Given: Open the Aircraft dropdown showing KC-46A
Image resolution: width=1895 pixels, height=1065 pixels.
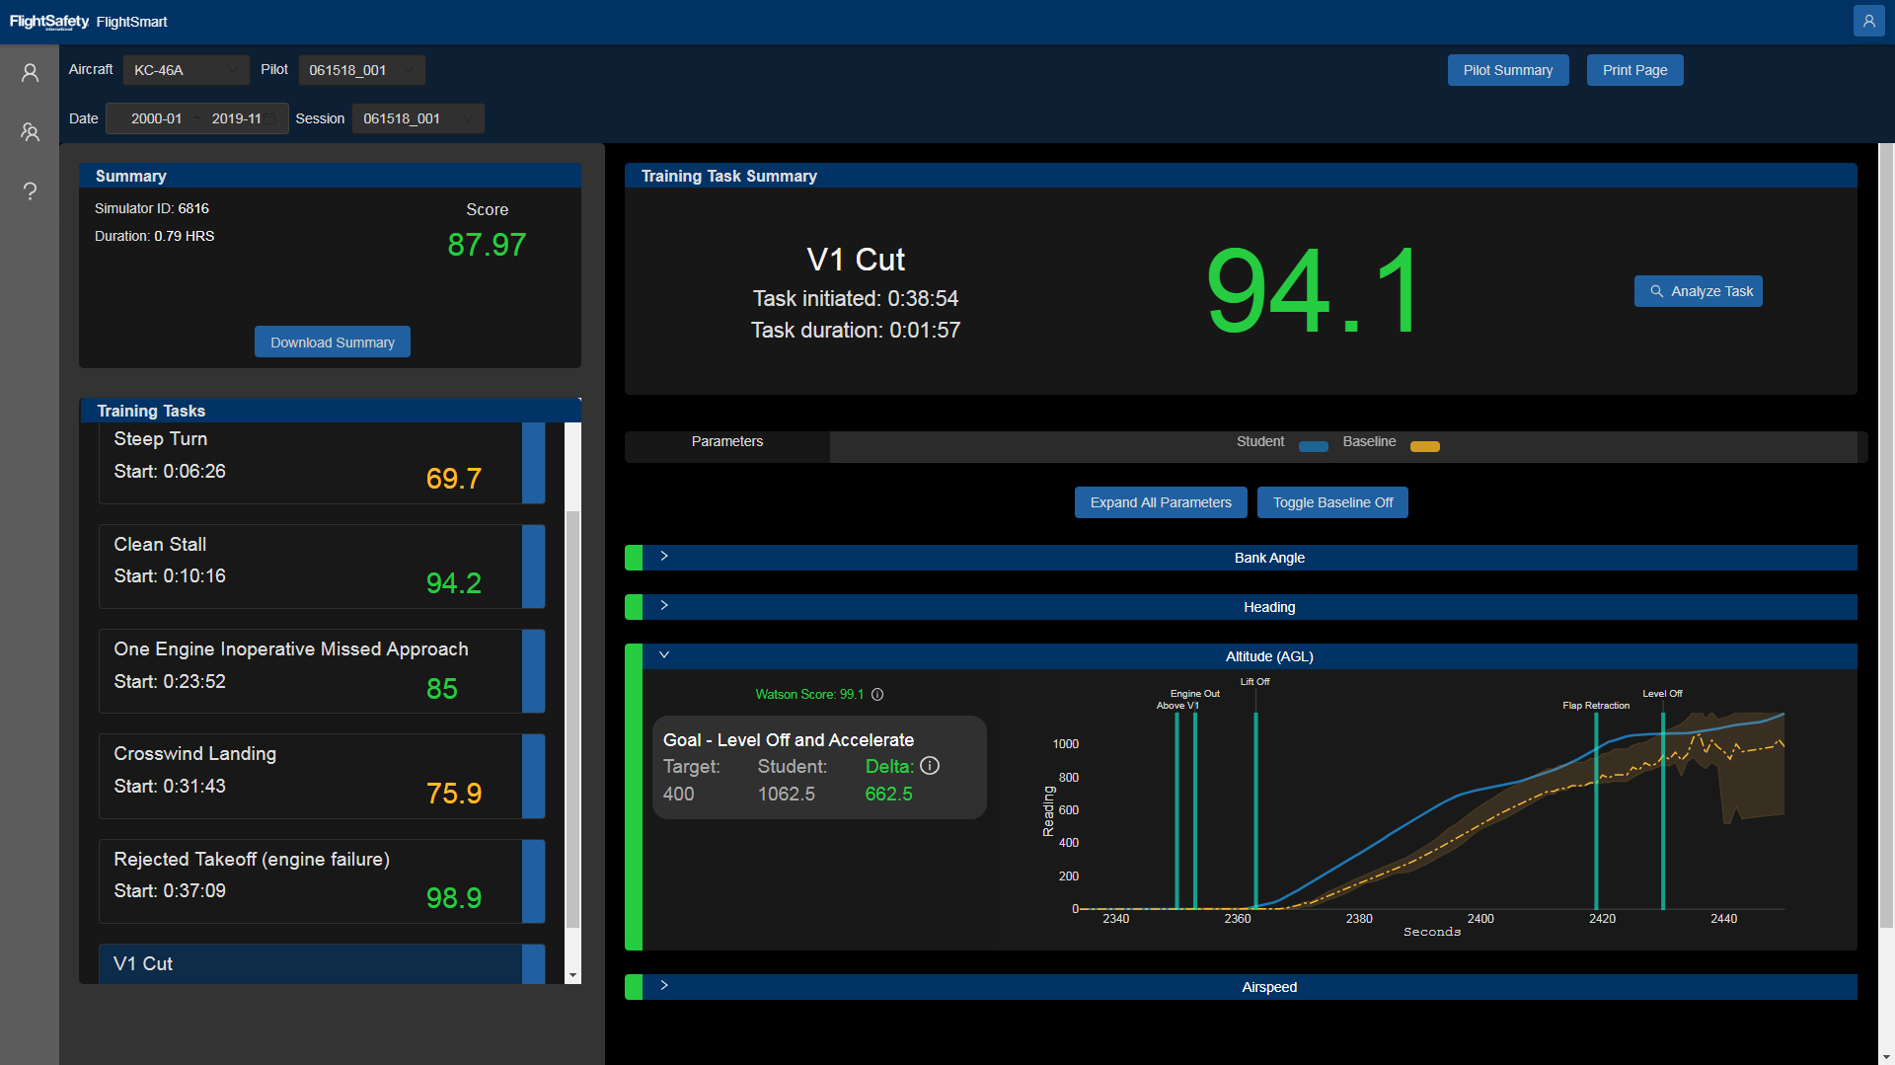Looking at the screenshot, I should tap(186, 69).
